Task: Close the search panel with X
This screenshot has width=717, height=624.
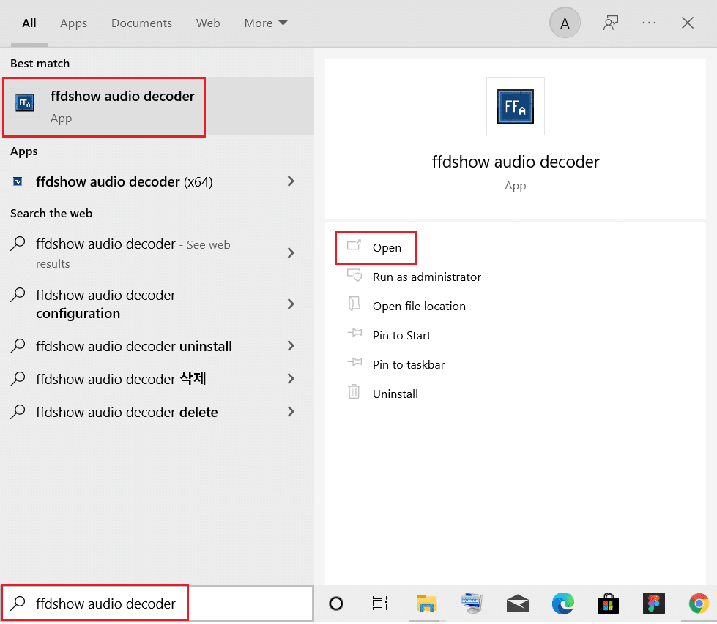Action: [x=687, y=23]
